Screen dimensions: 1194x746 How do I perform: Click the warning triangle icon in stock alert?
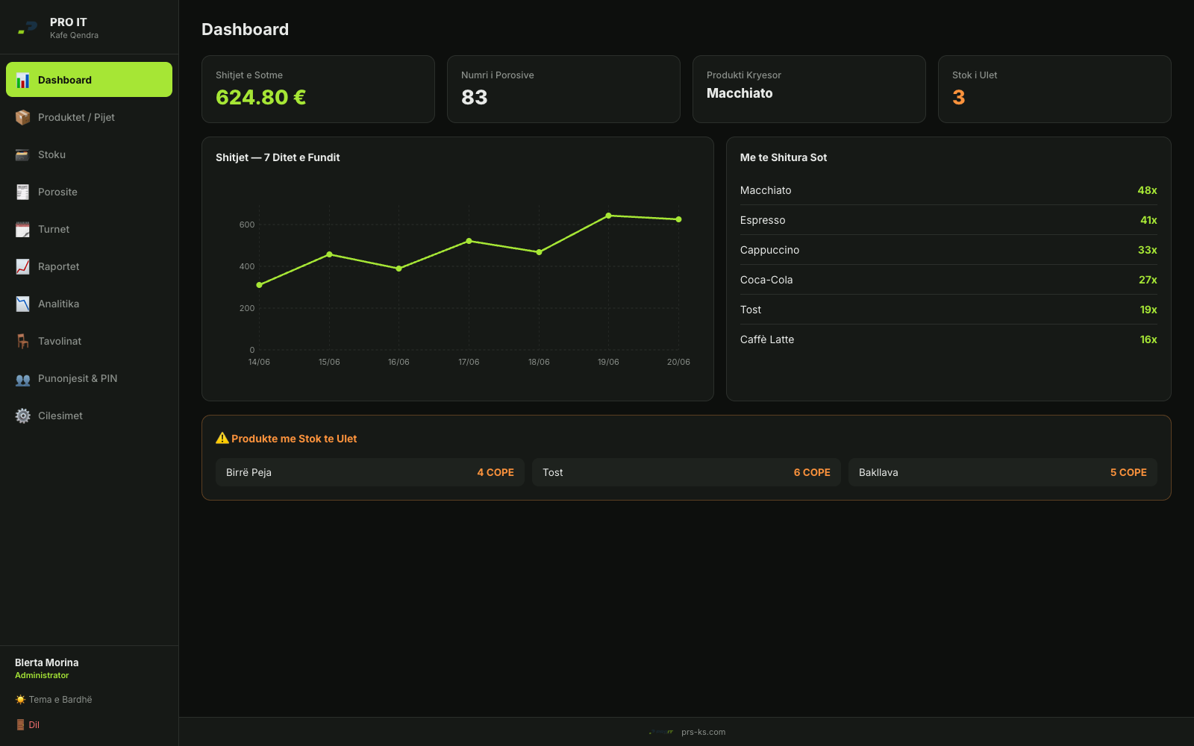(222, 438)
